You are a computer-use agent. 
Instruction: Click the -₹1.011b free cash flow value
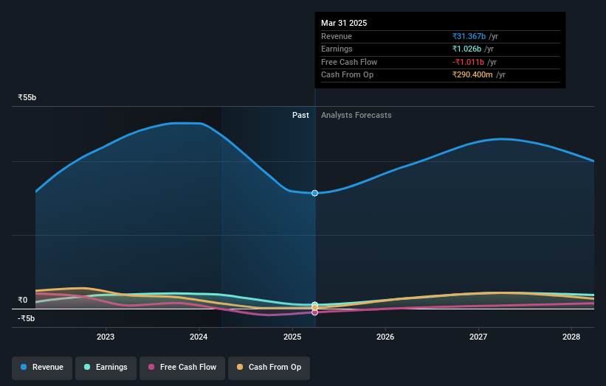point(468,62)
